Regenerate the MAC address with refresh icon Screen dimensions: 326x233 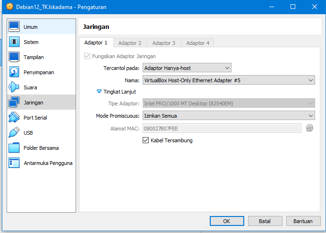point(309,128)
